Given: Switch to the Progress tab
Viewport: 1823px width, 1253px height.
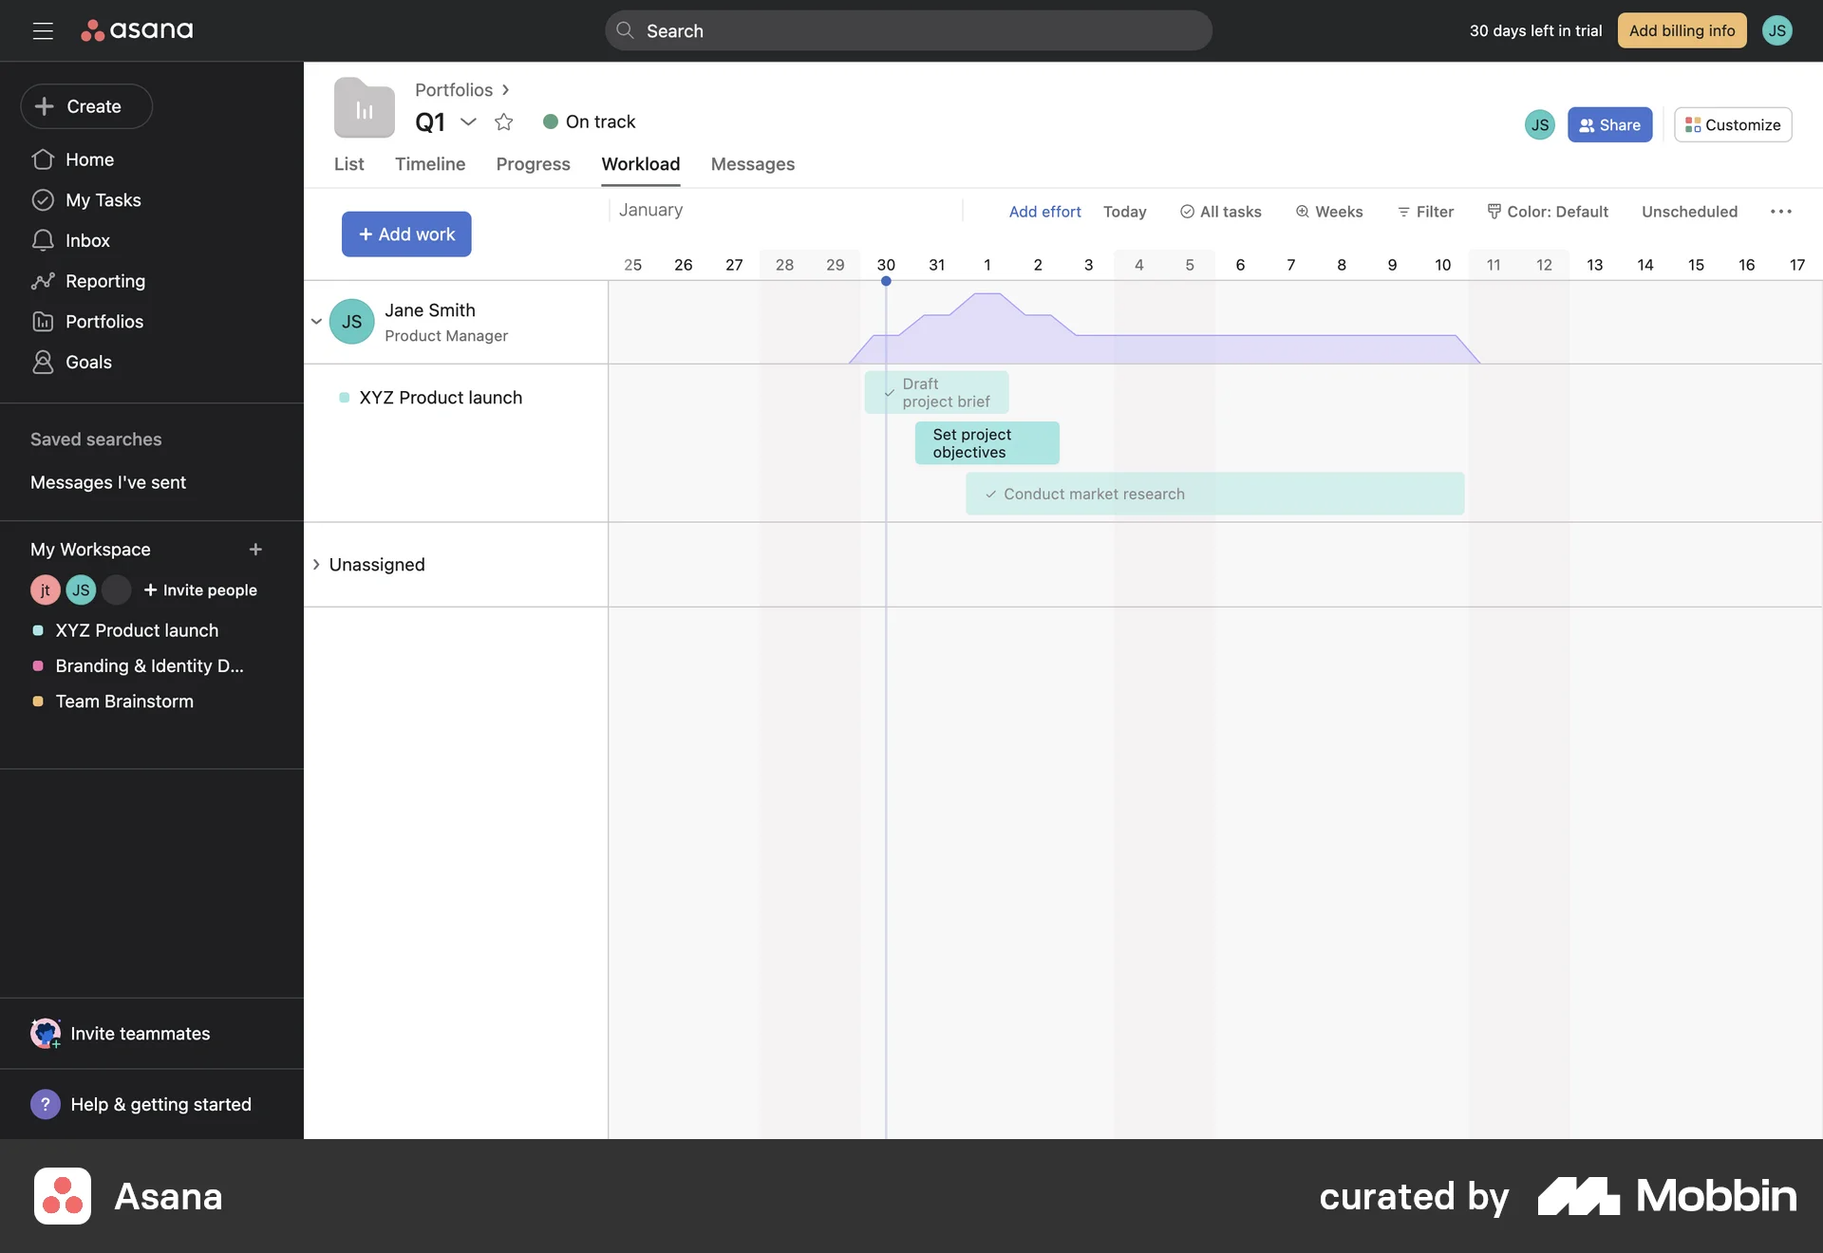Looking at the screenshot, I should coord(533,164).
